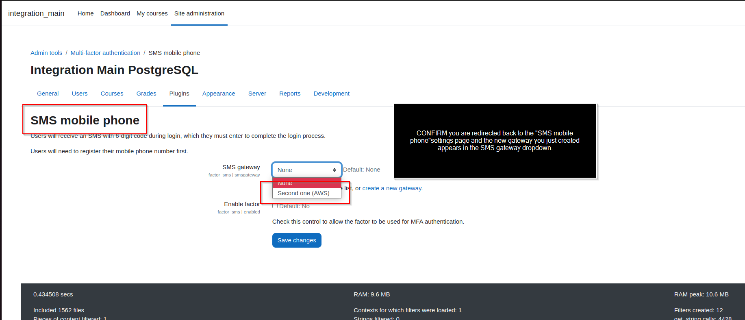The image size is (745, 320).
Task: Click "Contexts for which filters were loaded: 1"
Action: point(408,310)
